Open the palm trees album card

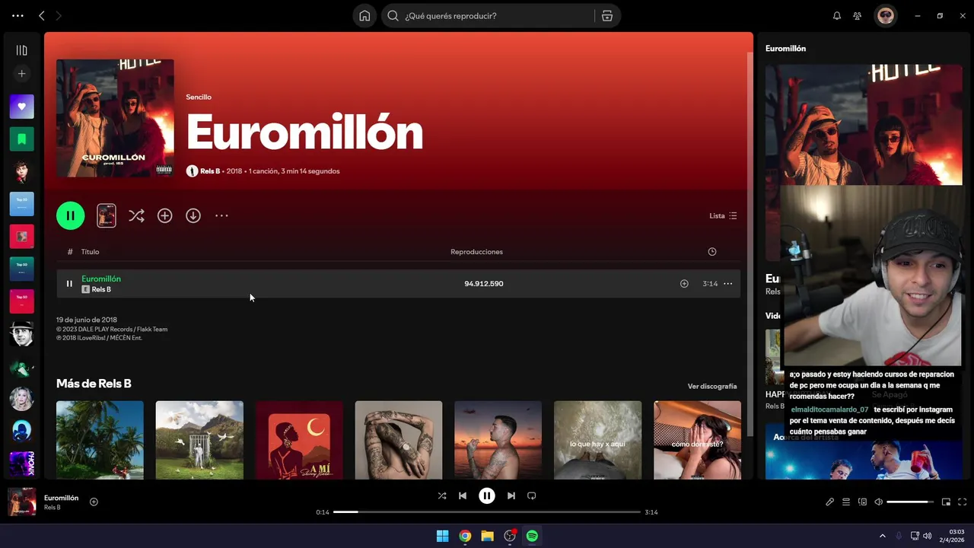100,440
